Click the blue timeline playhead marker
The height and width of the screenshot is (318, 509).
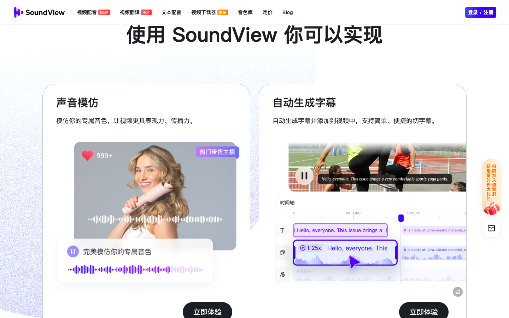[x=401, y=218]
